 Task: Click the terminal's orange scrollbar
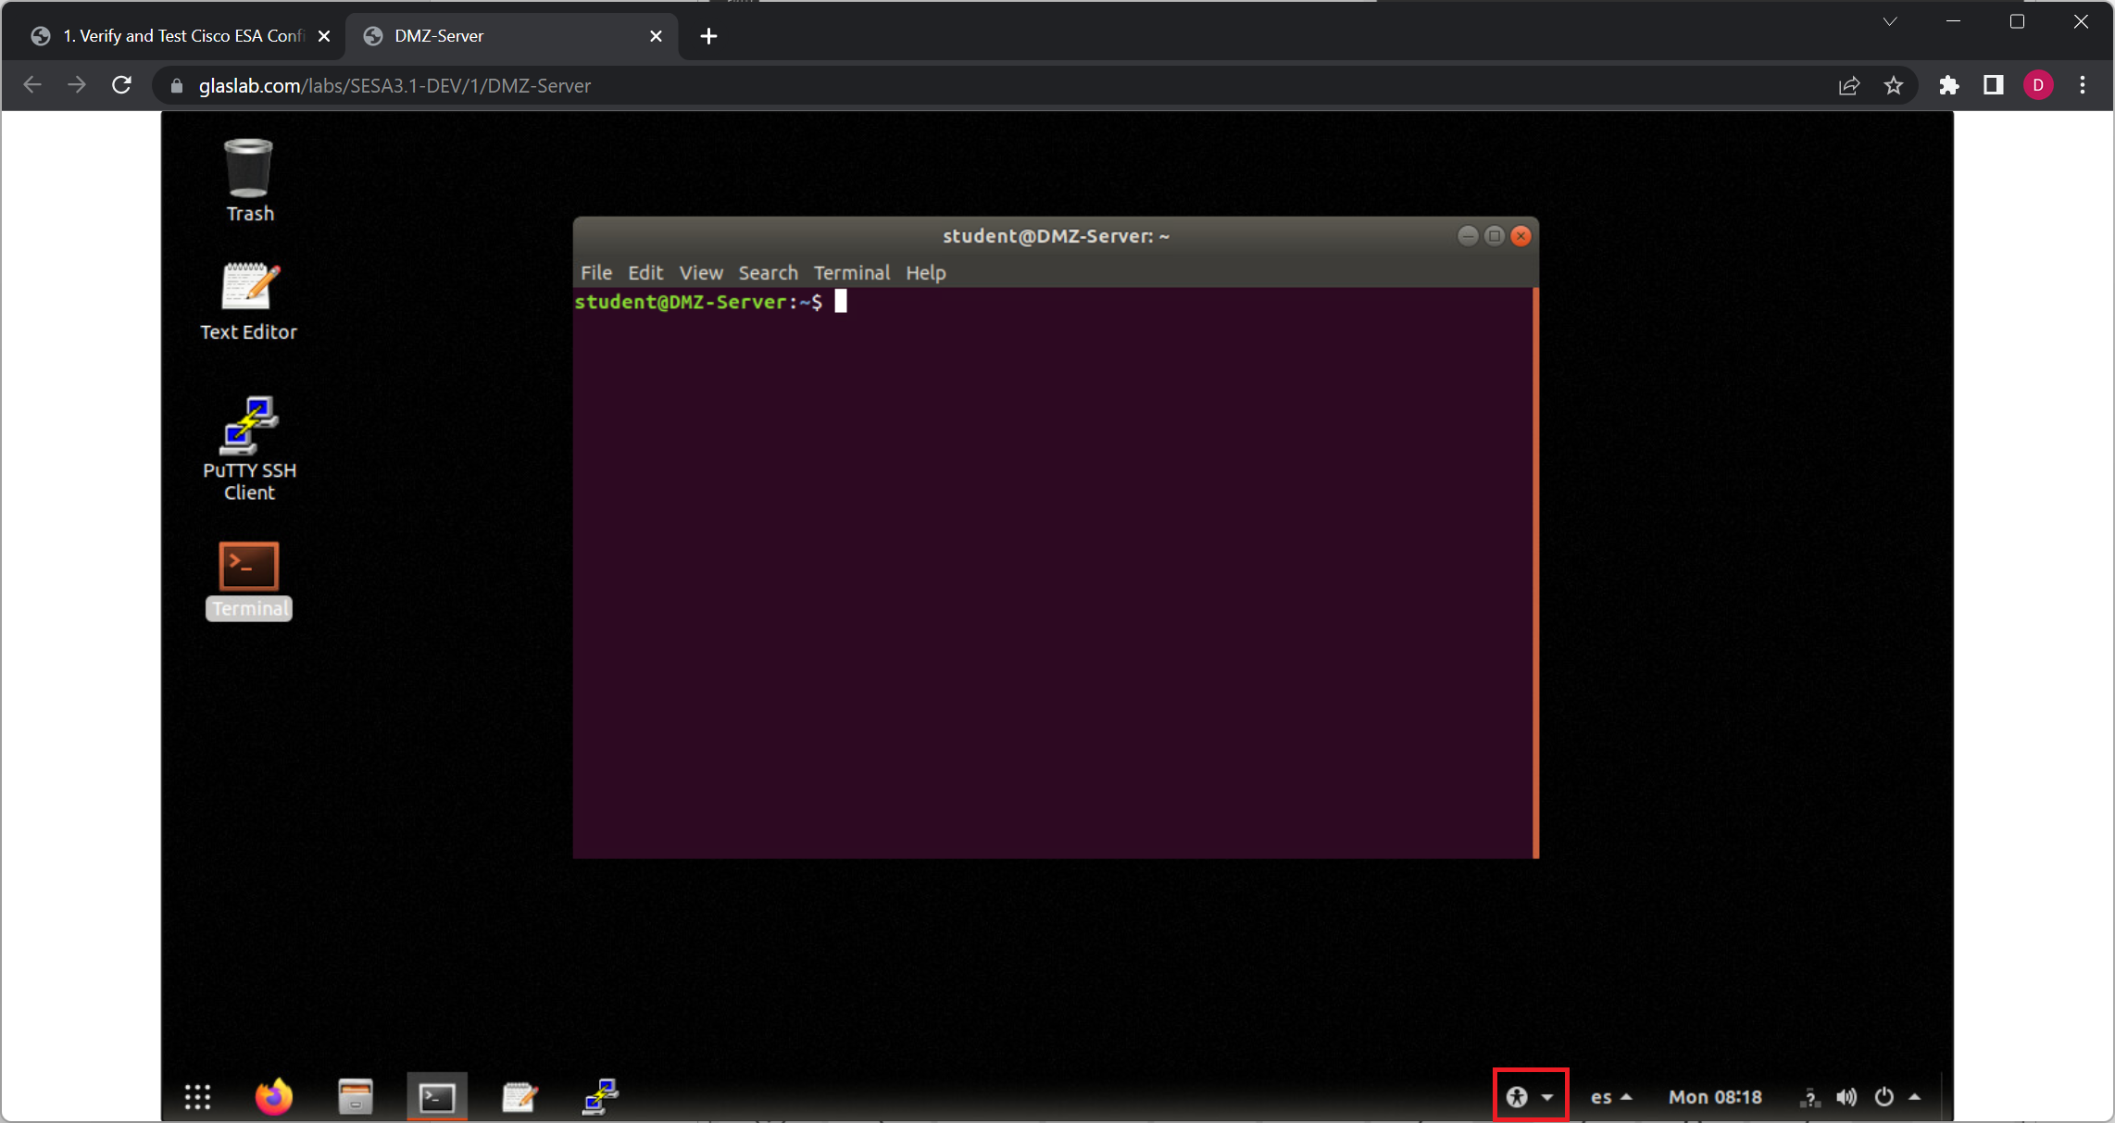pos(1535,572)
